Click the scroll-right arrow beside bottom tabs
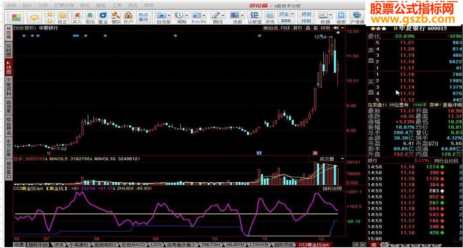Screen dimensions: 463x248 pyautogui.click(x=363, y=245)
